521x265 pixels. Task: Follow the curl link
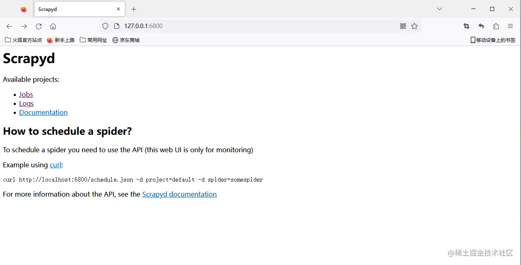55,165
